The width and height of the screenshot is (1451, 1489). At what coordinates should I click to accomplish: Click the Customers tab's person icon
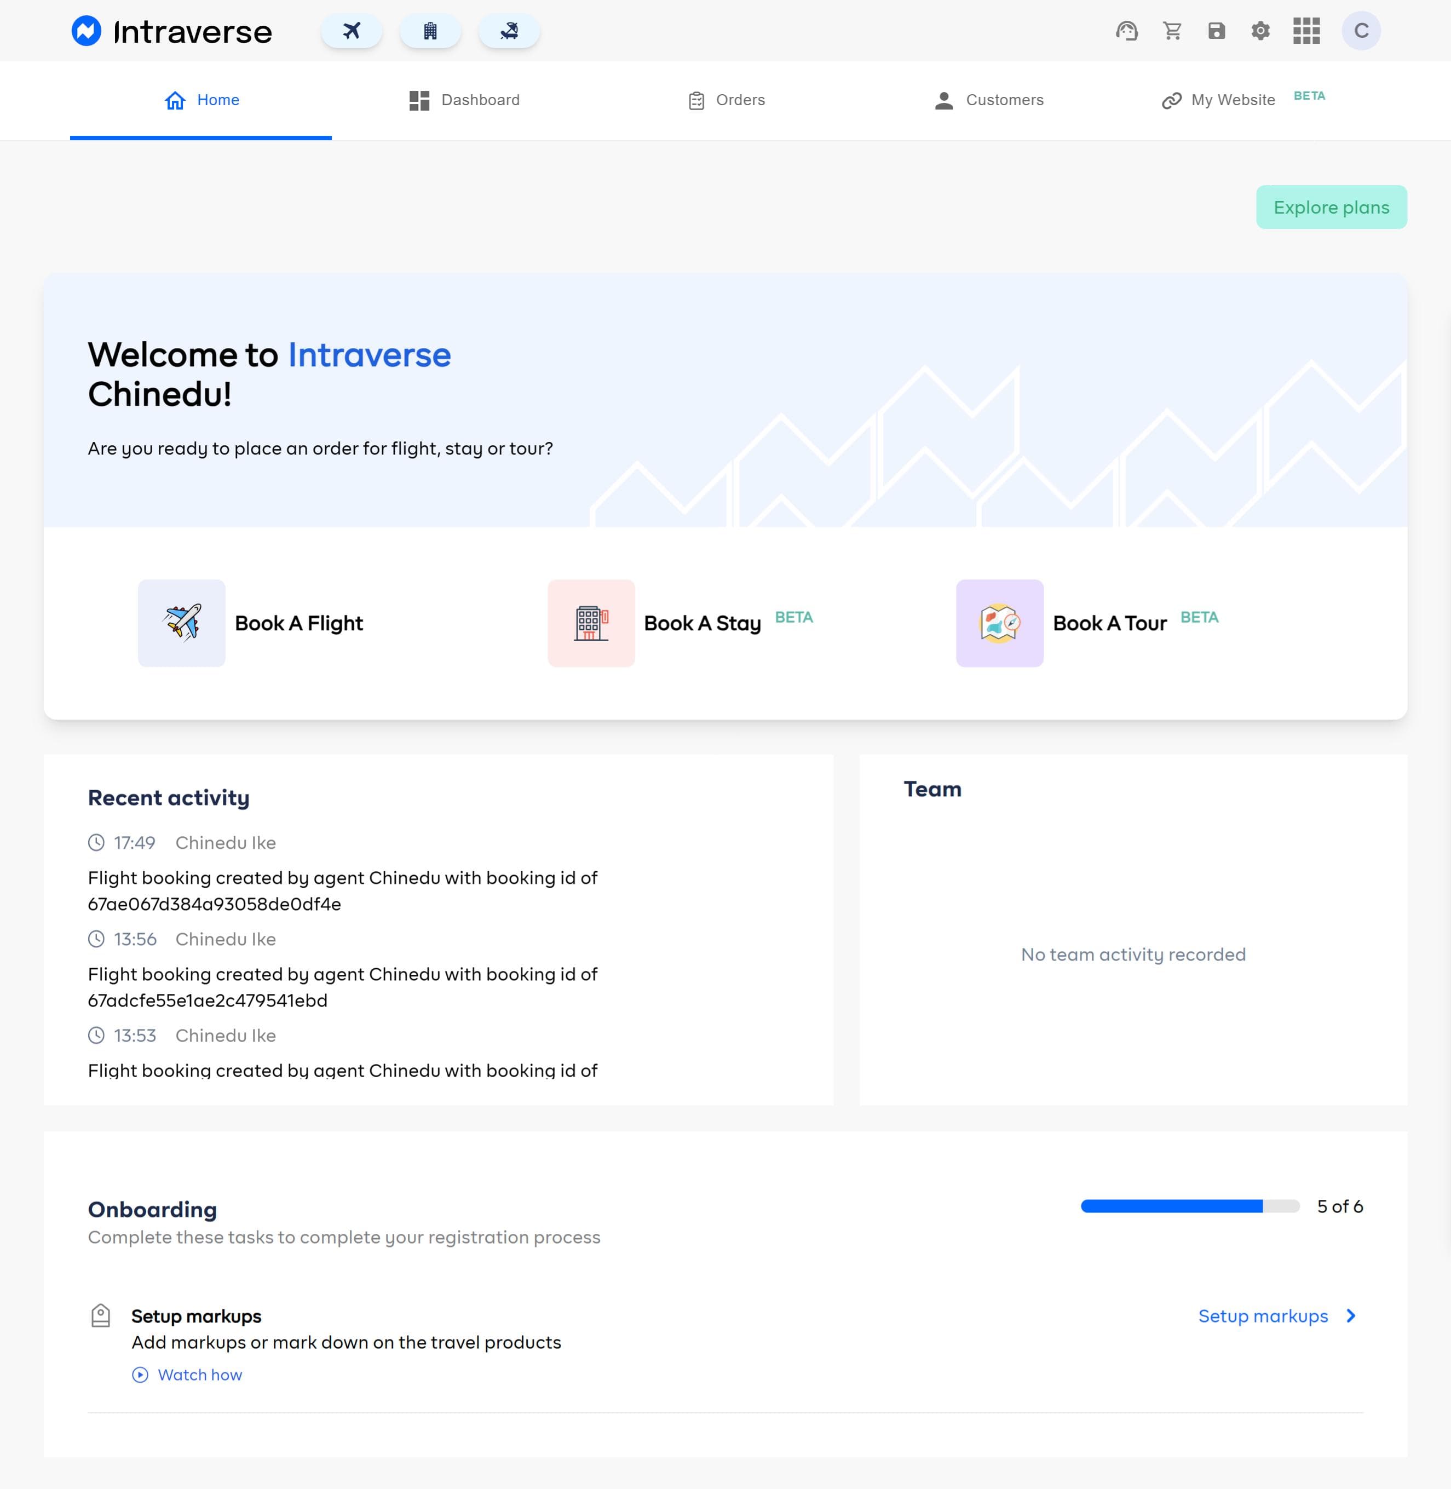click(x=944, y=101)
